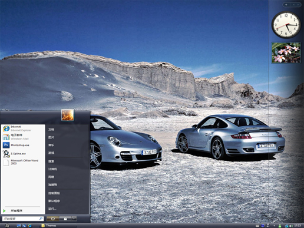Click the sidebar add gadget plus button
Screen dimensions: 304x228
click(286, 5)
